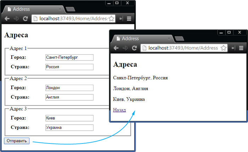248x152 pixels.
Task: Go back using the arrow in the right browser window
Action: (x=116, y=48)
